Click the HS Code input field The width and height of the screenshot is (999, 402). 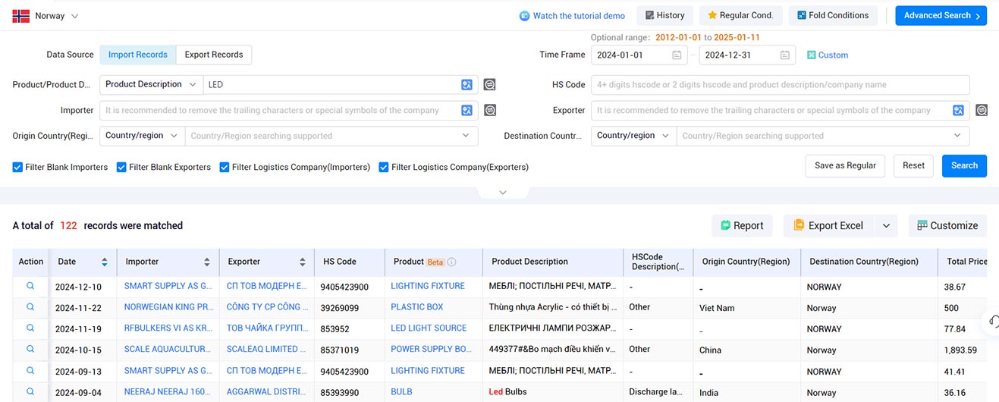click(x=780, y=85)
